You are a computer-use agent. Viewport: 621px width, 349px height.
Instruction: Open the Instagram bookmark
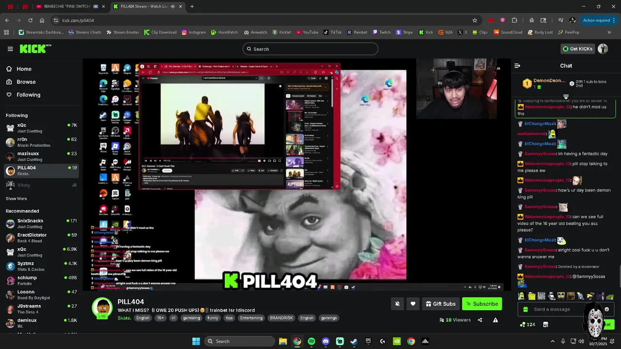point(194,32)
